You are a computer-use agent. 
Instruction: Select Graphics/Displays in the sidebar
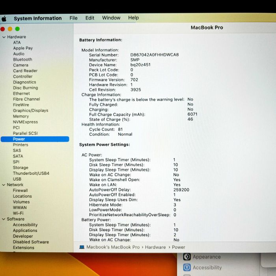[x=31, y=110]
